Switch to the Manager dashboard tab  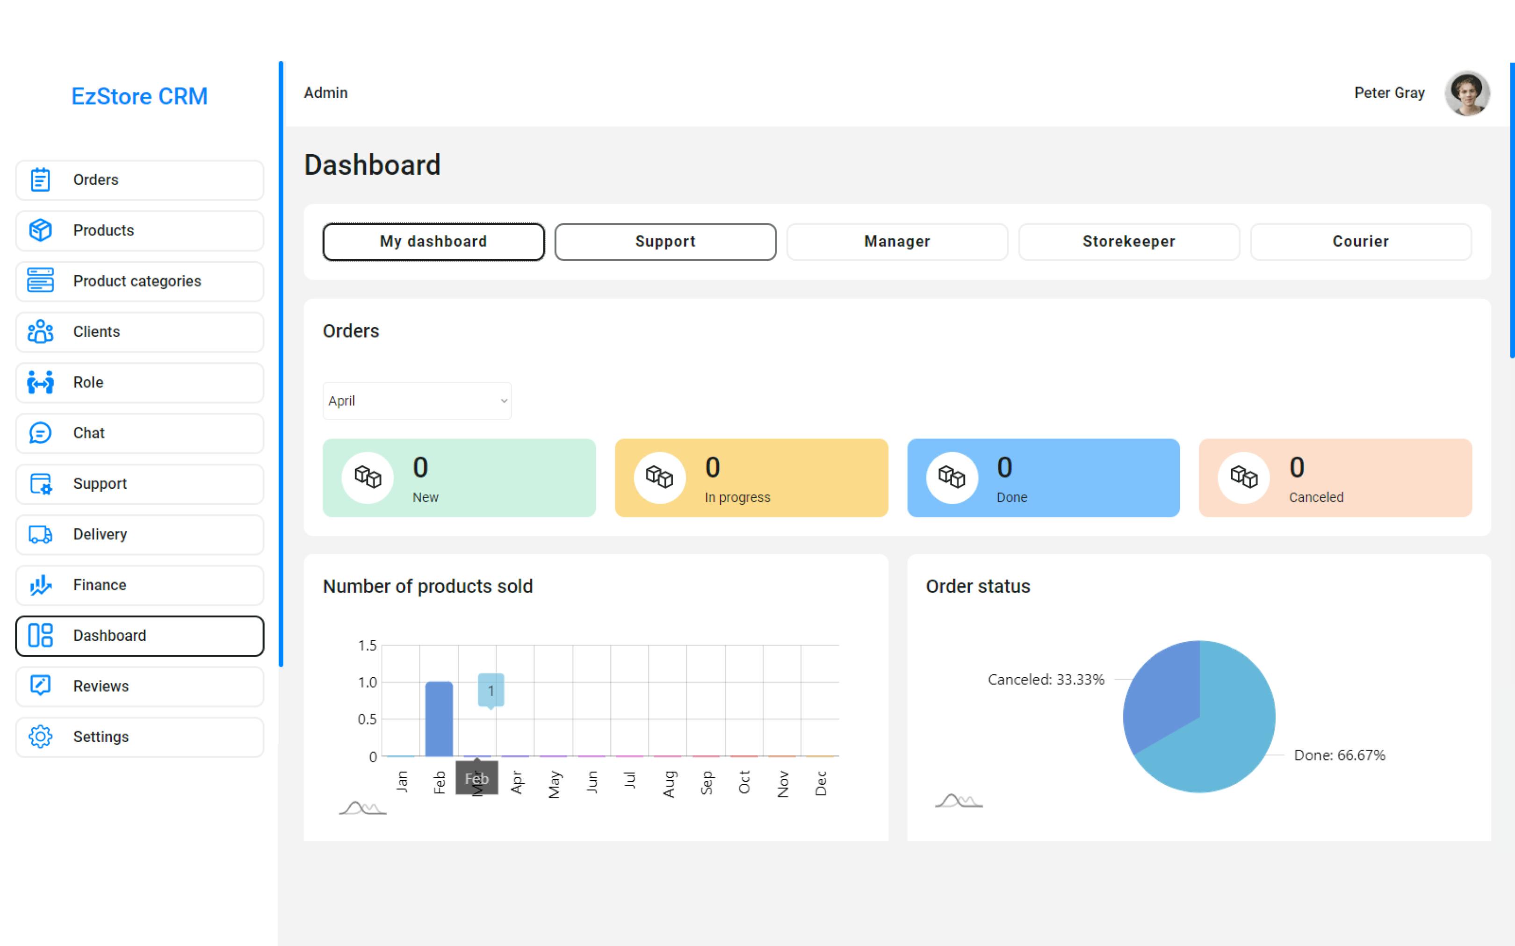click(897, 242)
